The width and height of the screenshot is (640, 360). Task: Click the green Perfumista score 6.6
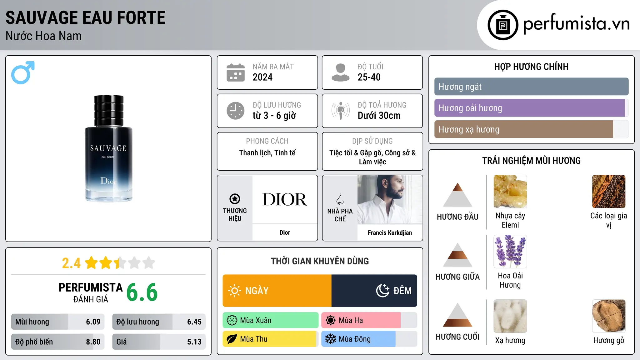tap(142, 292)
